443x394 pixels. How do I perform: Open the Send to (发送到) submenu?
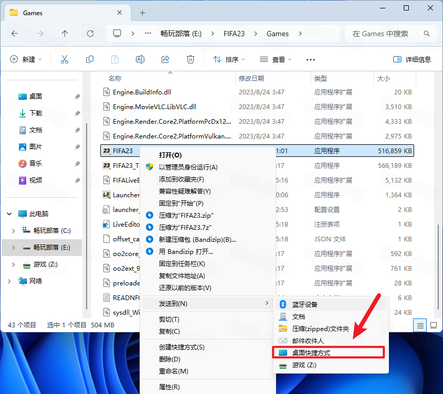[208, 304]
